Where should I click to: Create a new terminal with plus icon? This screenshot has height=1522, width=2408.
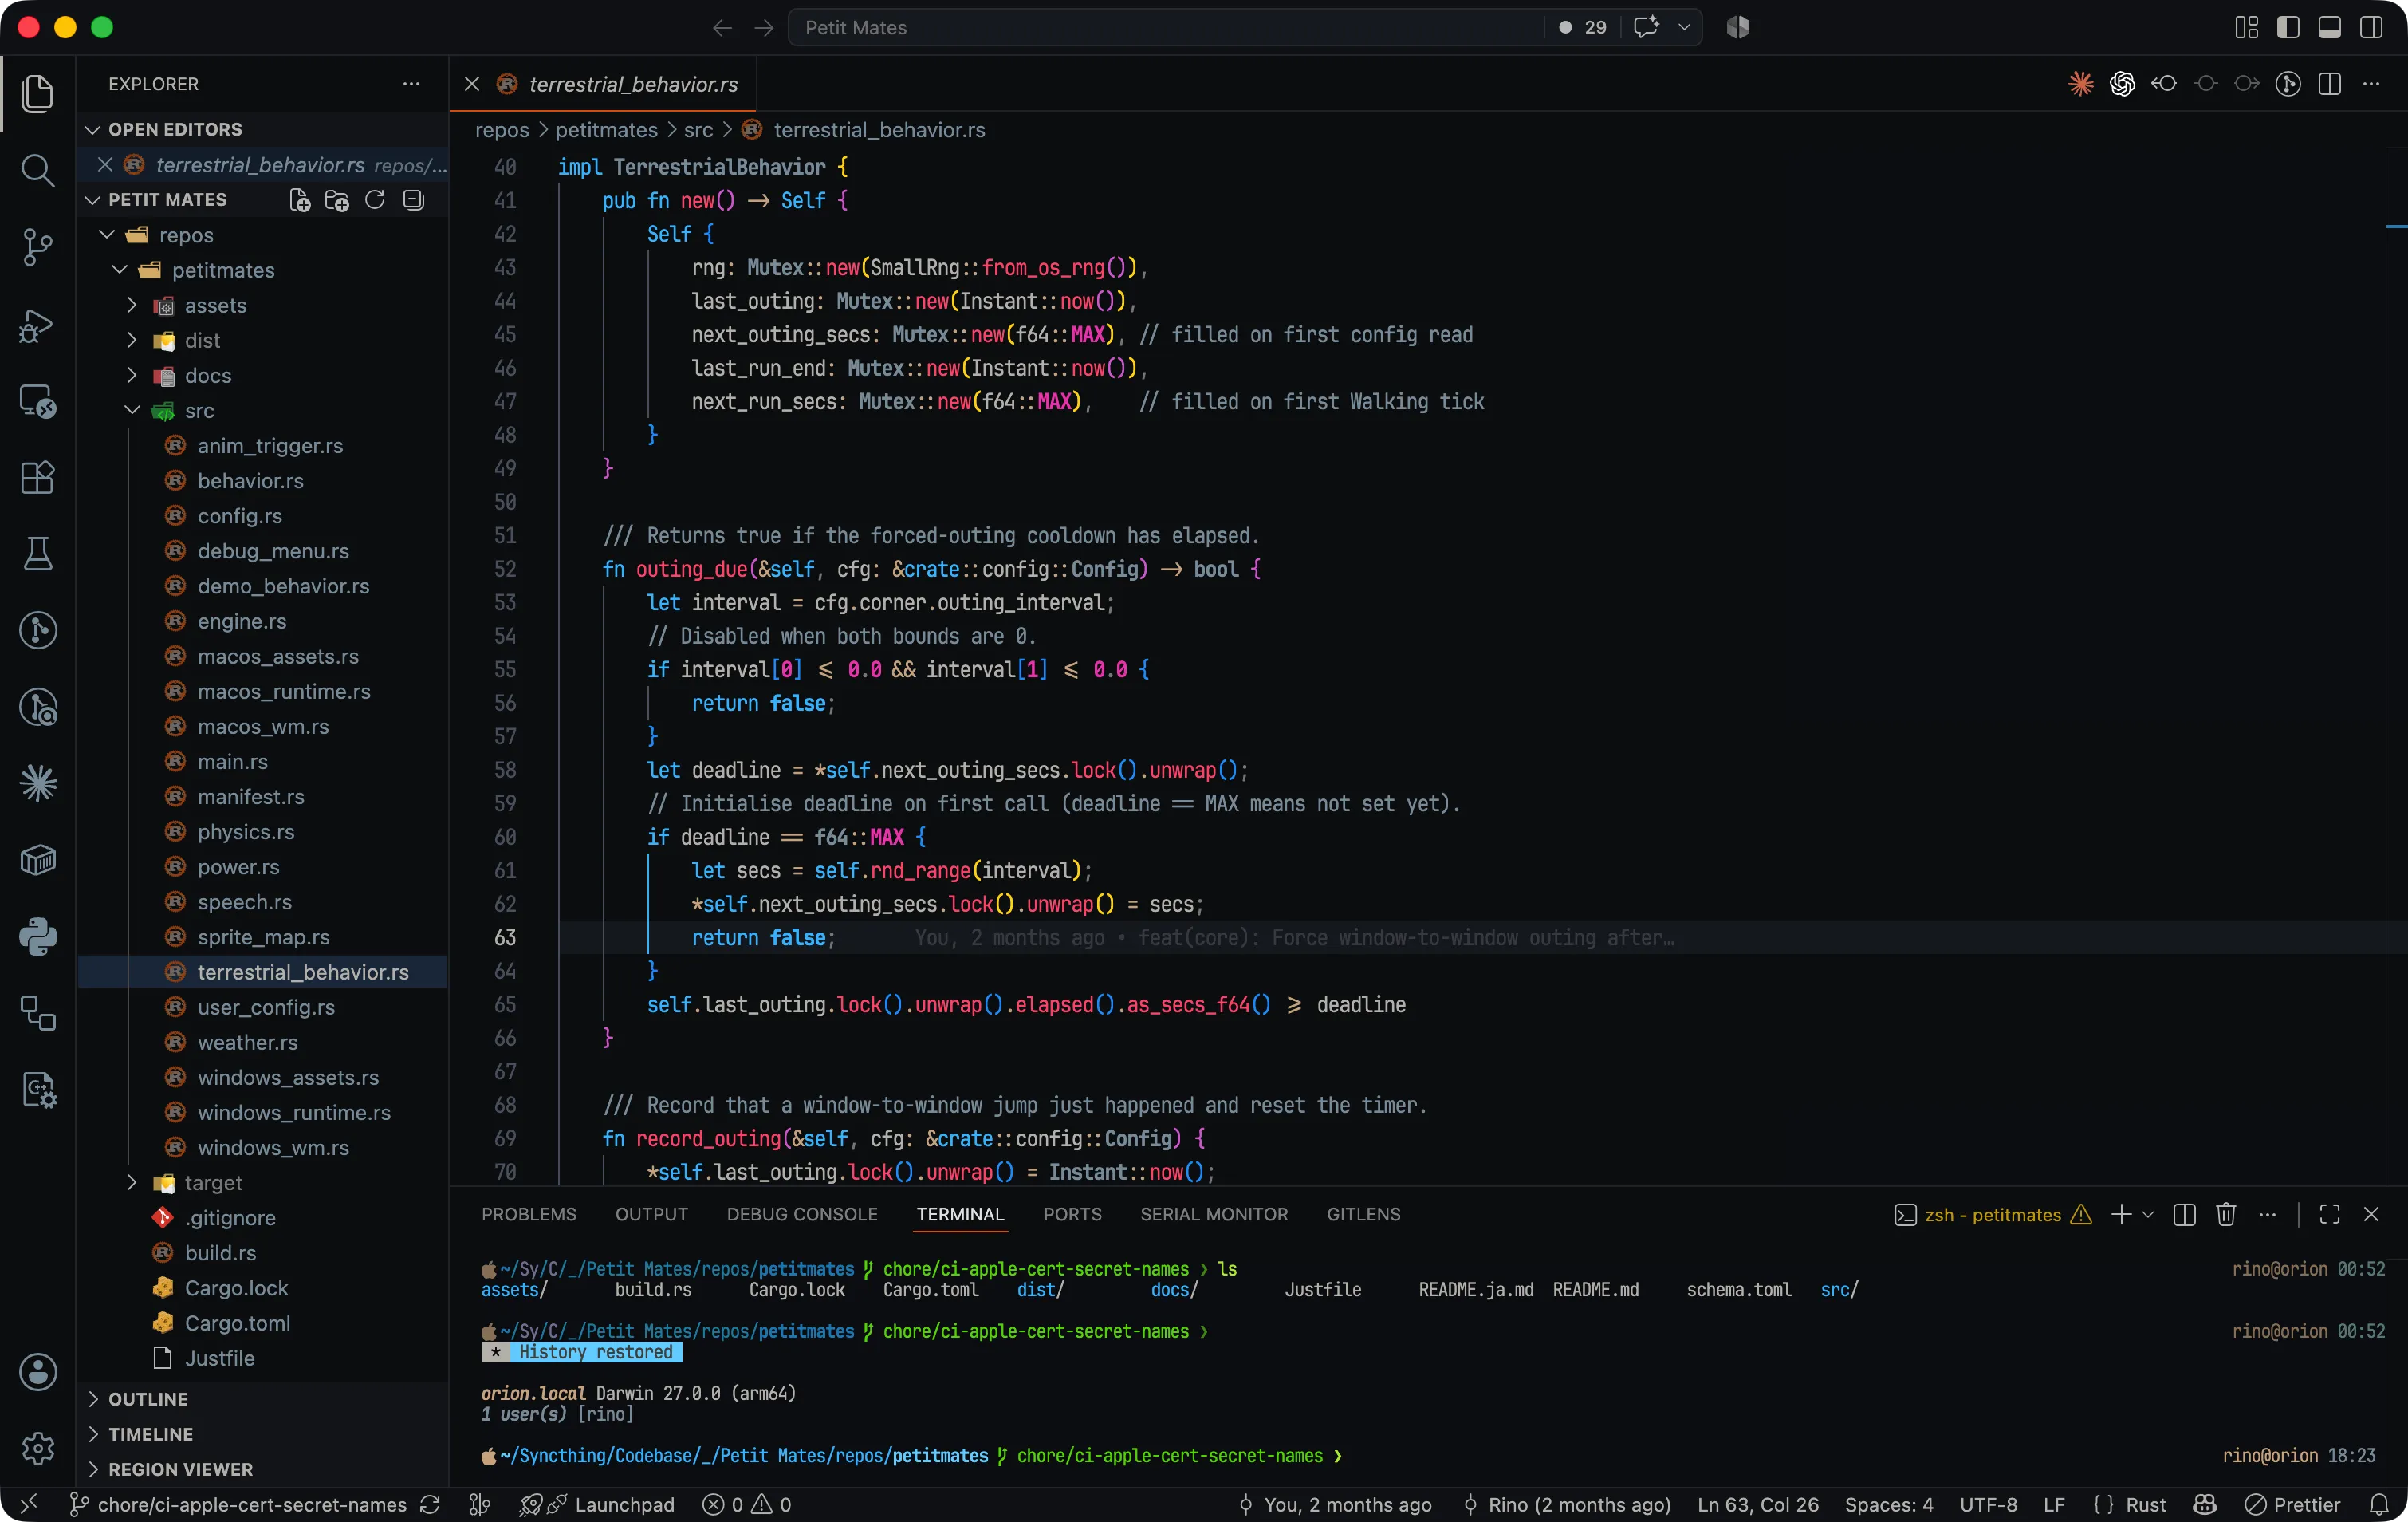(x=2121, y=1214)
